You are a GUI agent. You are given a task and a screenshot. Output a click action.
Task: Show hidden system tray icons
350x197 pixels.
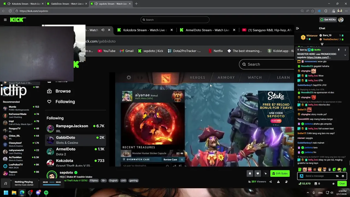point(308,193)
